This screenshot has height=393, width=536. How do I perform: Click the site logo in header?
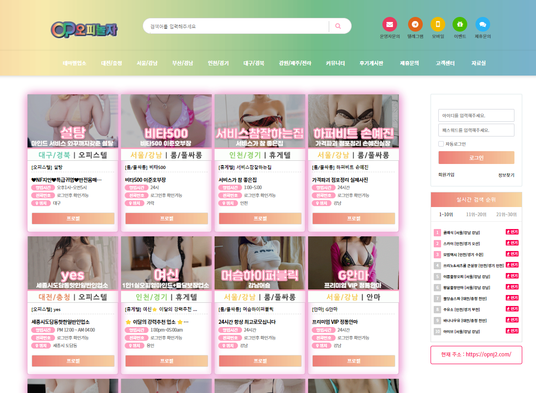tap(84, 29)
